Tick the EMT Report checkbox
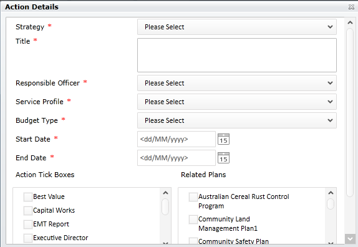The image size is (358, 247). (x=28, y=224)
